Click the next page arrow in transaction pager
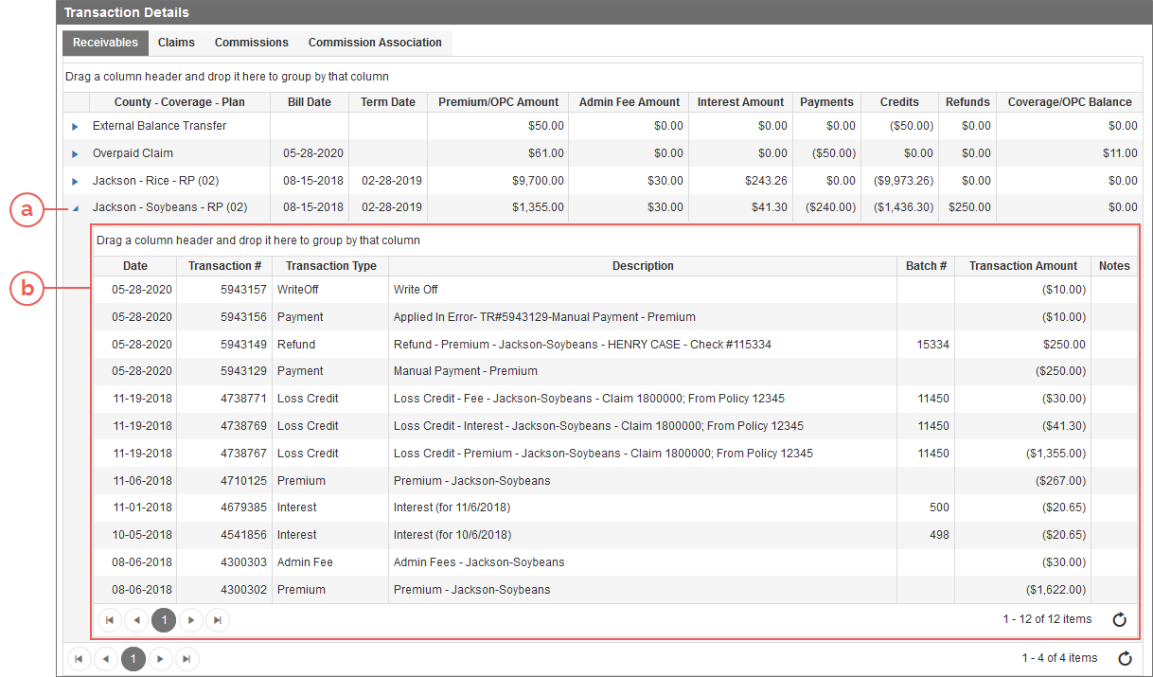 tap(190, 619)
